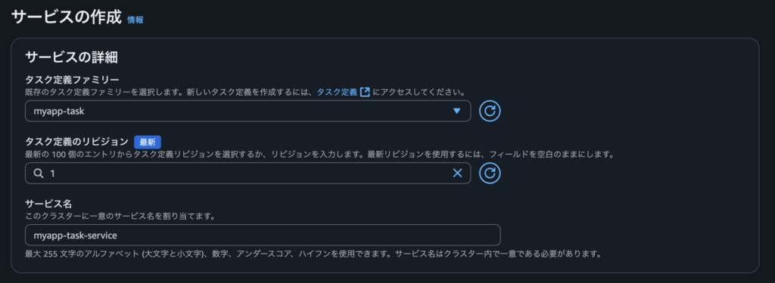Click the サービスの詳細 section heading
The height and width of the screenshot is (283, 775).
(71, 57)
